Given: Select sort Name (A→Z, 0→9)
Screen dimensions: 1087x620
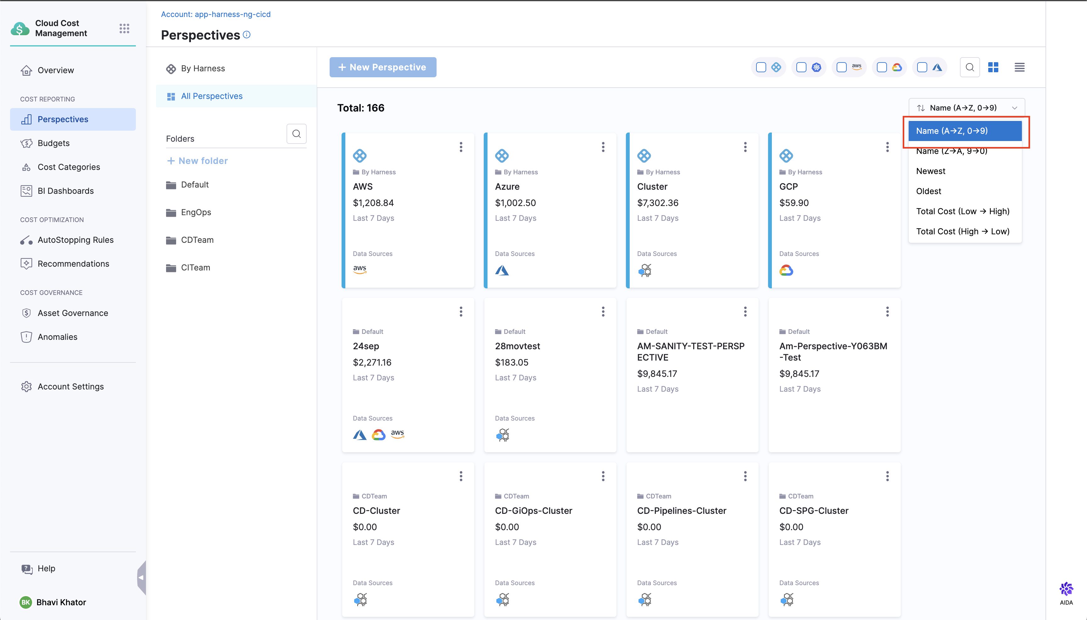Looking at the screenshot, I should [x=965, y=131].
